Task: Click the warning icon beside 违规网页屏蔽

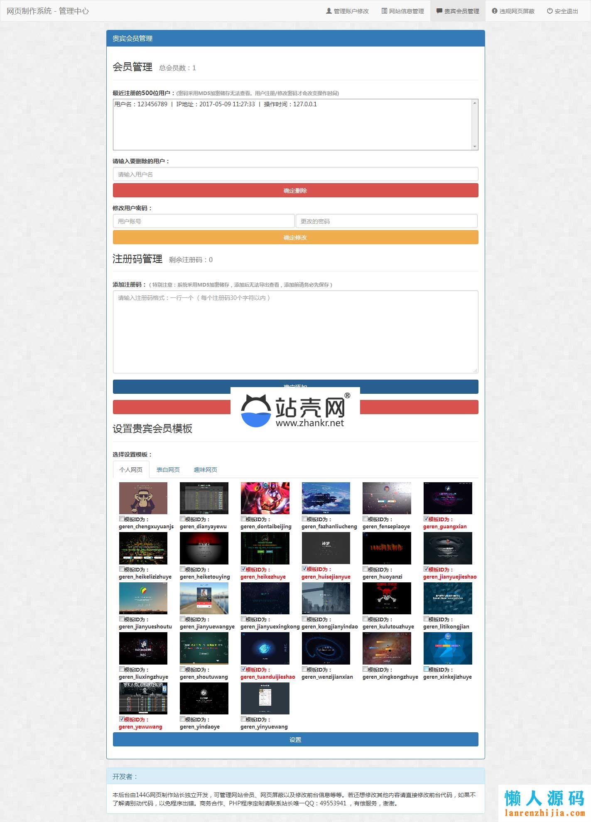Action: pos(495,11)
